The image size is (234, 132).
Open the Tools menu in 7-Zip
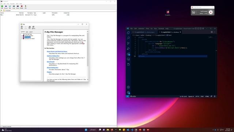tap(17, 4)
